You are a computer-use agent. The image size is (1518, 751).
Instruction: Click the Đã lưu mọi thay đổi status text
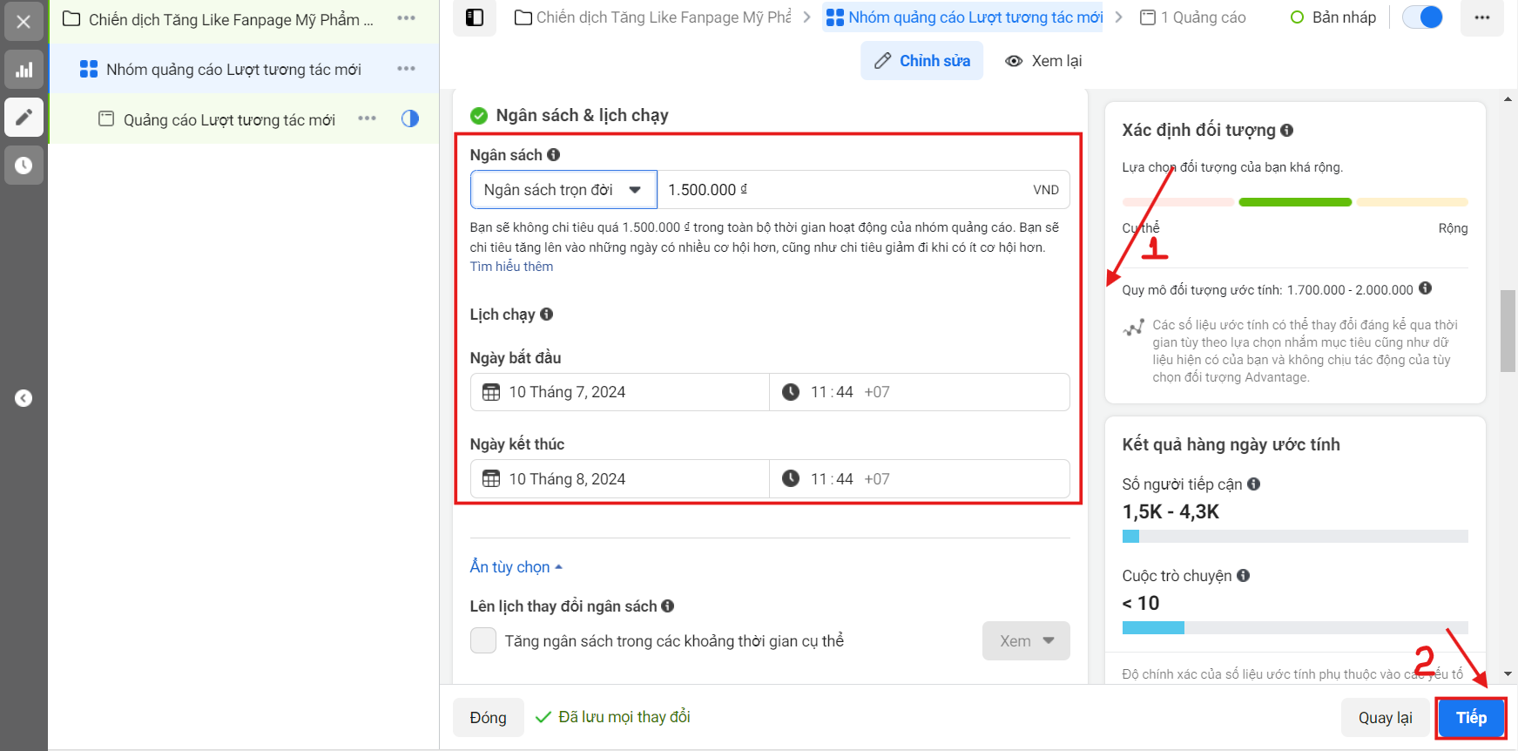pos(624,717)
